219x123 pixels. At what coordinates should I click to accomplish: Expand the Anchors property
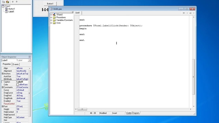2,73
